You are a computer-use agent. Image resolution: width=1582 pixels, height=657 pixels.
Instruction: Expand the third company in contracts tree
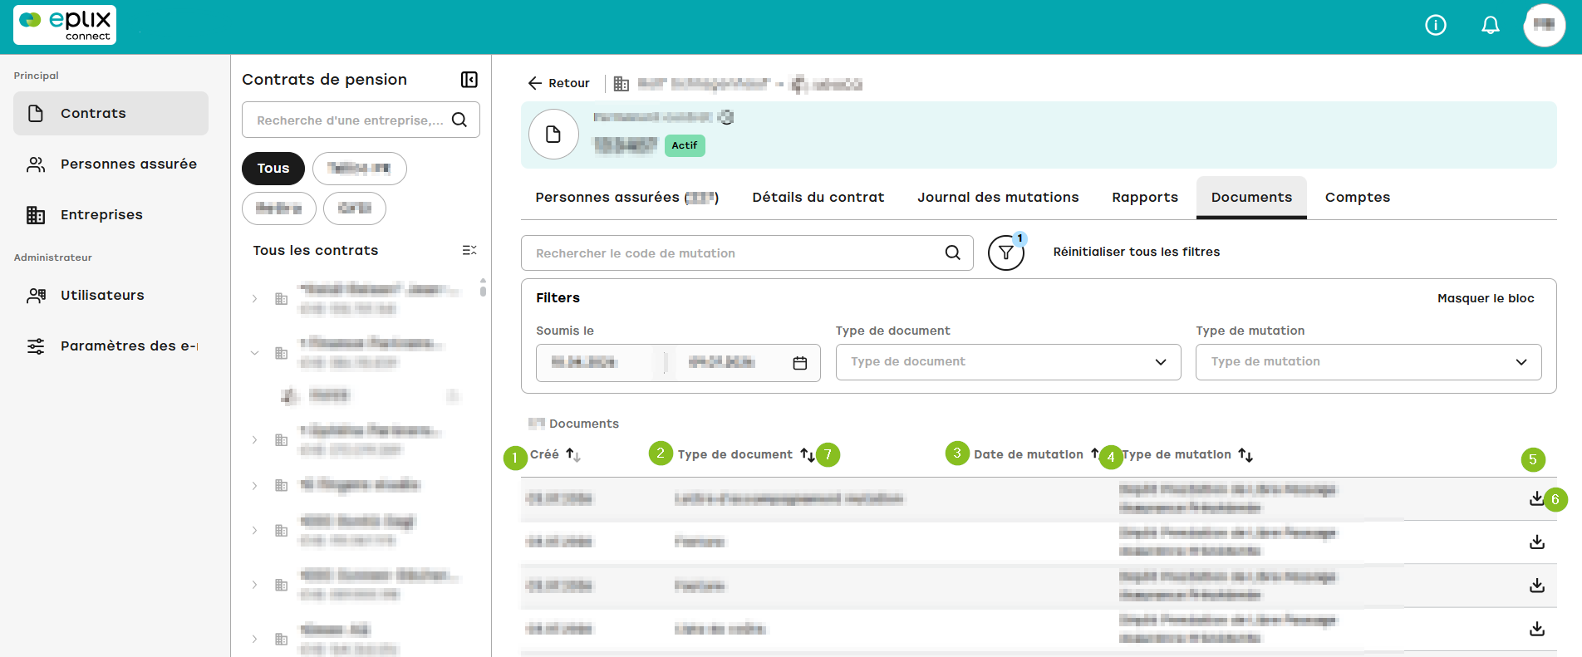point(254,440)
